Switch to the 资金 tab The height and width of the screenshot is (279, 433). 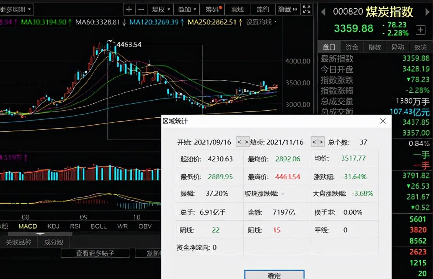pyautogui.click(x=352, y=48)
